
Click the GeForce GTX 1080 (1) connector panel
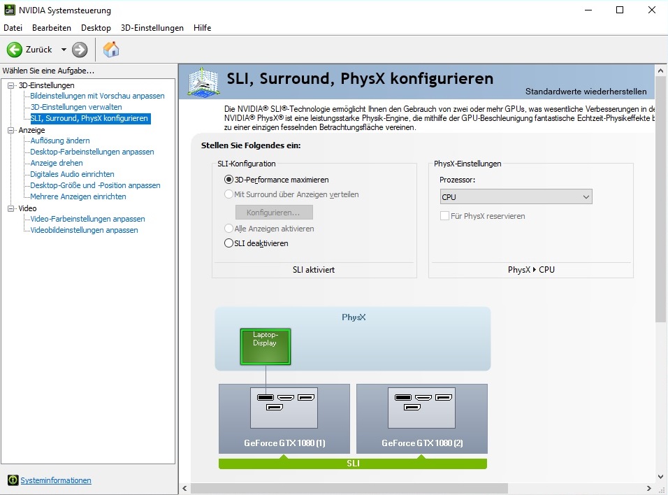284,408
